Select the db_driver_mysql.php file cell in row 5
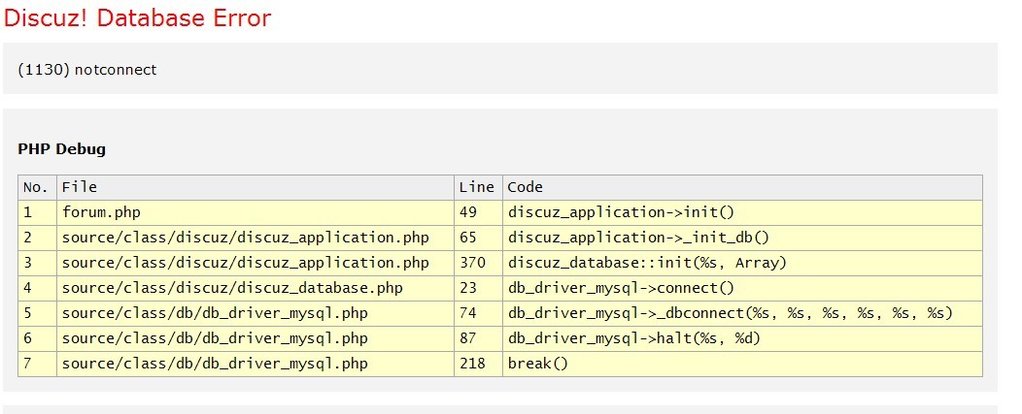 (255, 314)
